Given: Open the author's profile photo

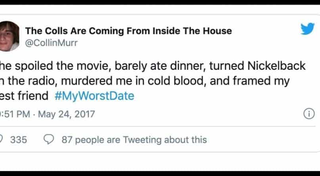Looking at the screenshot, I should pyautogui.click(x=8, y=36).
